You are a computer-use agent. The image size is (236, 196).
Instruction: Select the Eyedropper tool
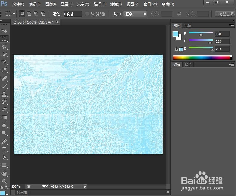[4, 70]
